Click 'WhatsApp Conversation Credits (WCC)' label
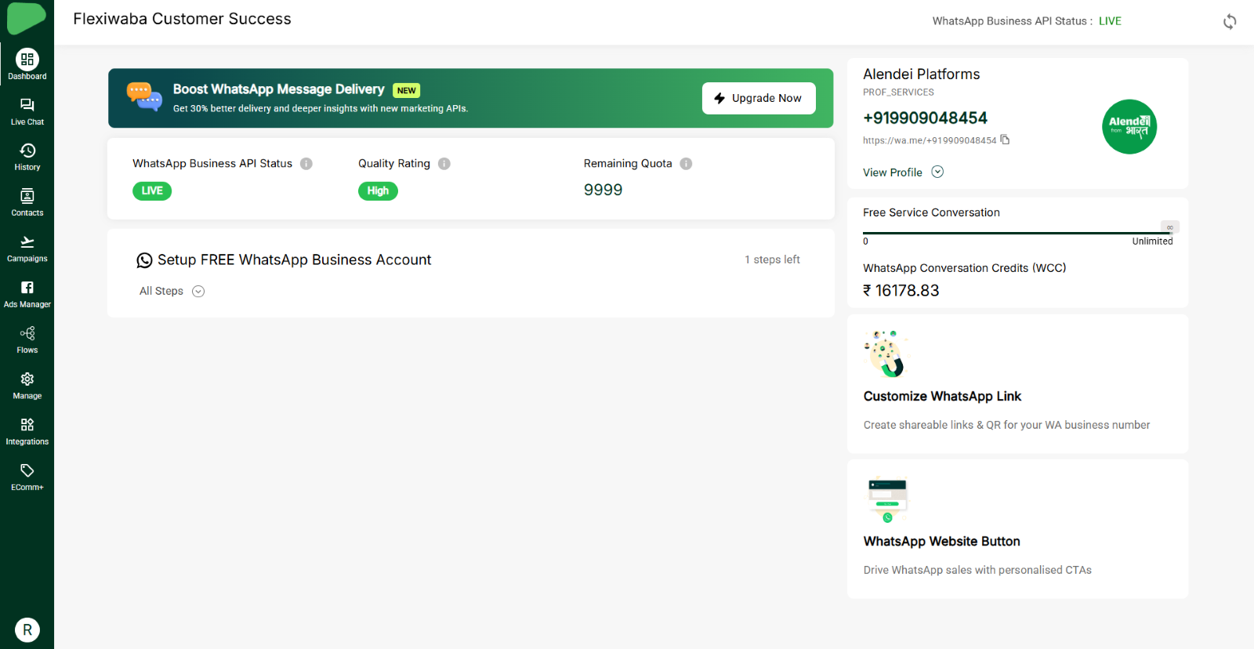1254x649 pixels. (x=965, y=268)
